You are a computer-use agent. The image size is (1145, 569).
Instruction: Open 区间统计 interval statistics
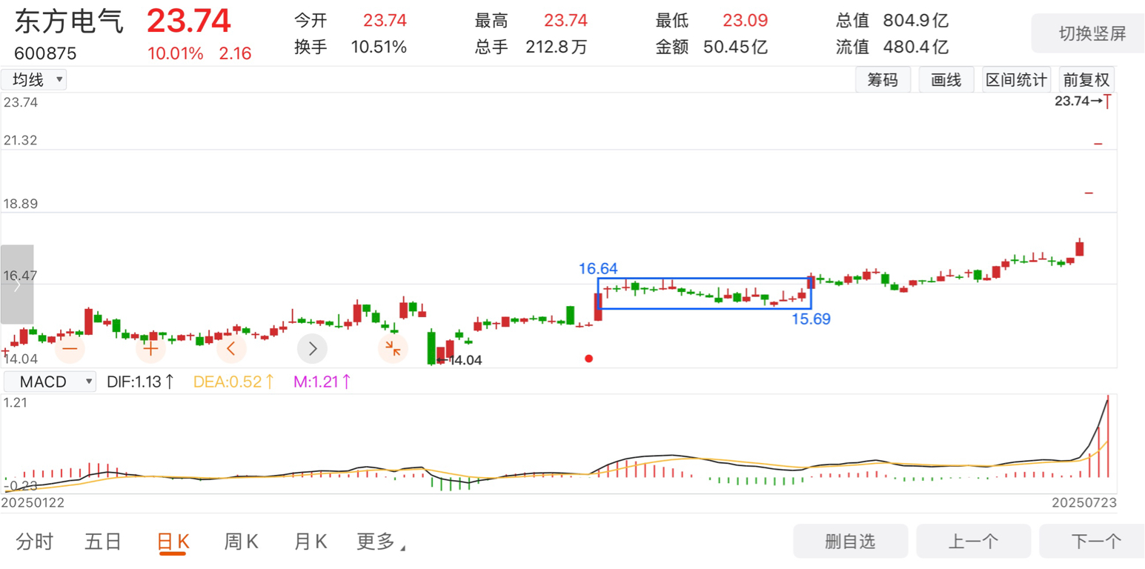1015,80
